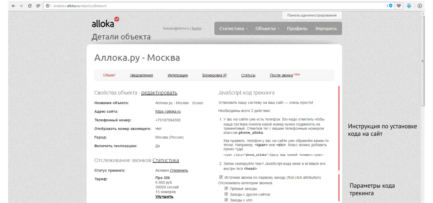Open the История link beside object name
The image size is (433, 203).
coord(198,103)
